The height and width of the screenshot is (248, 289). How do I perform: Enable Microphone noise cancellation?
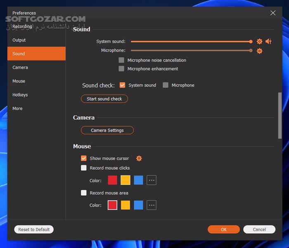click(121, 60)
